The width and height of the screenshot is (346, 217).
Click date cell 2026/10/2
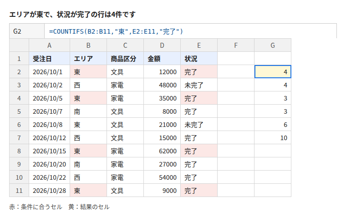click(x=50, y=85)
